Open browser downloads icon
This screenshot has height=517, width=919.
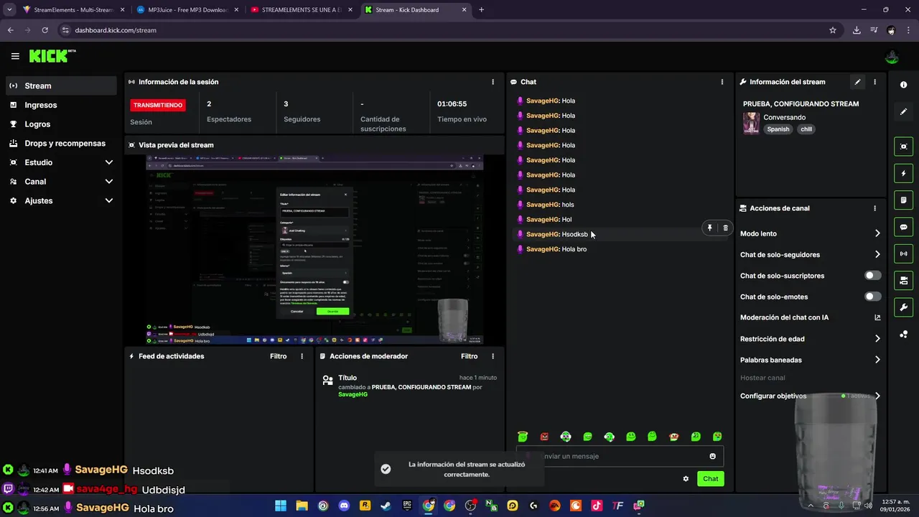coord(857,30)
